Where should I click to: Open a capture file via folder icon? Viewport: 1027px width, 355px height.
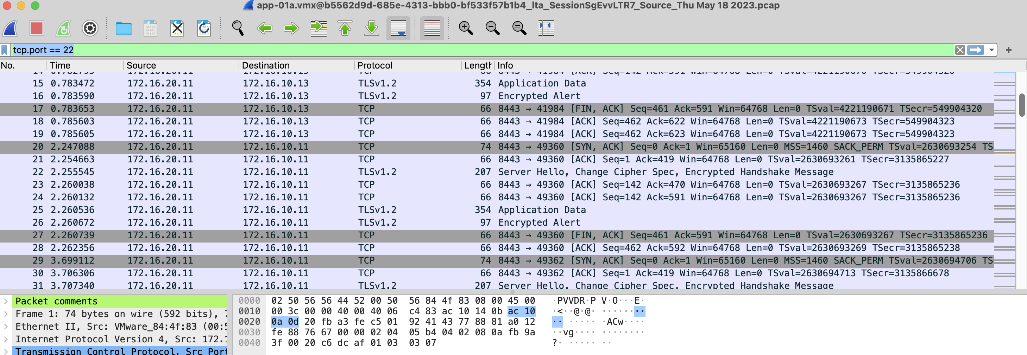(124, 28)
